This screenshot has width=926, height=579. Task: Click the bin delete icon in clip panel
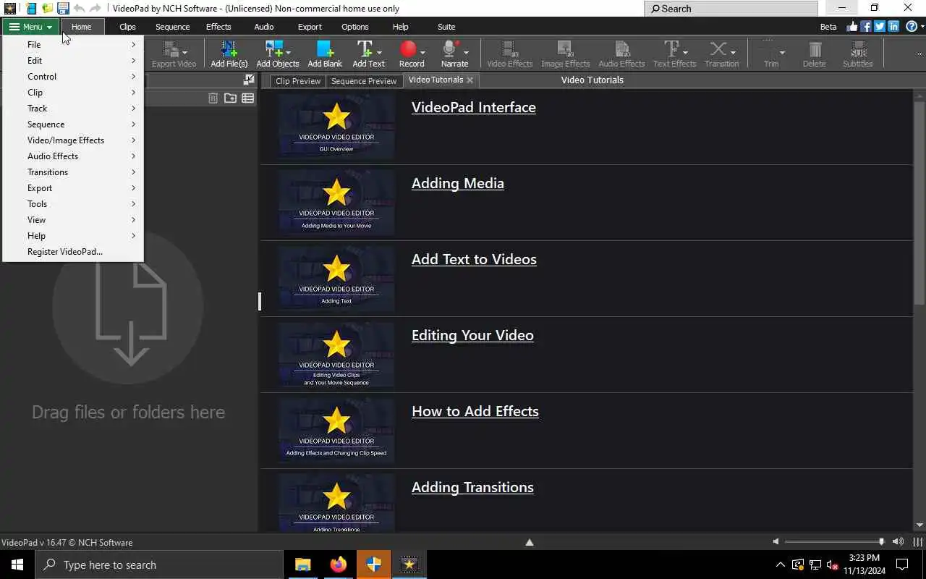pos(213,98)
